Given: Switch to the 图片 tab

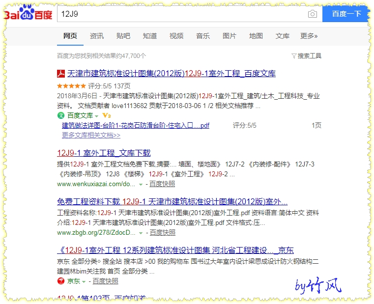Looking at the screenshot, I should [x=230, y=36].
